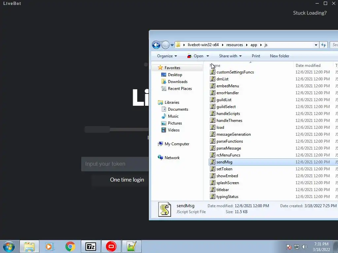This screenshot has height=253, width=338.
Task: Select Network in the navigation pane
Action: pyautogui.click(x=172, y=158)
